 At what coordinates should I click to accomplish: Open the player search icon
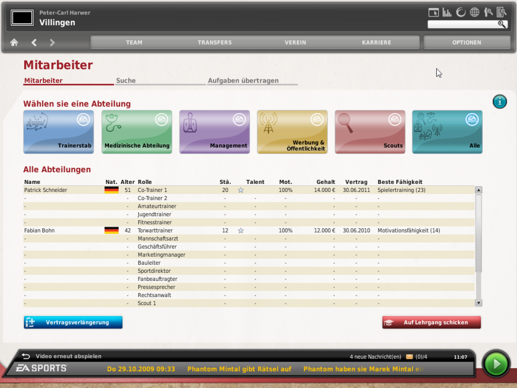(x=488, y=12)
